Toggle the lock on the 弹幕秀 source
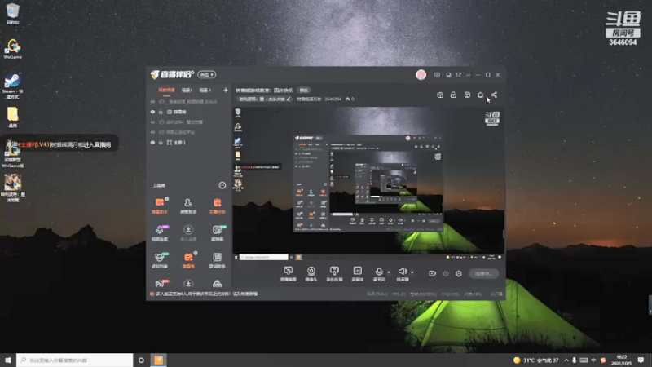 [161, 112]
